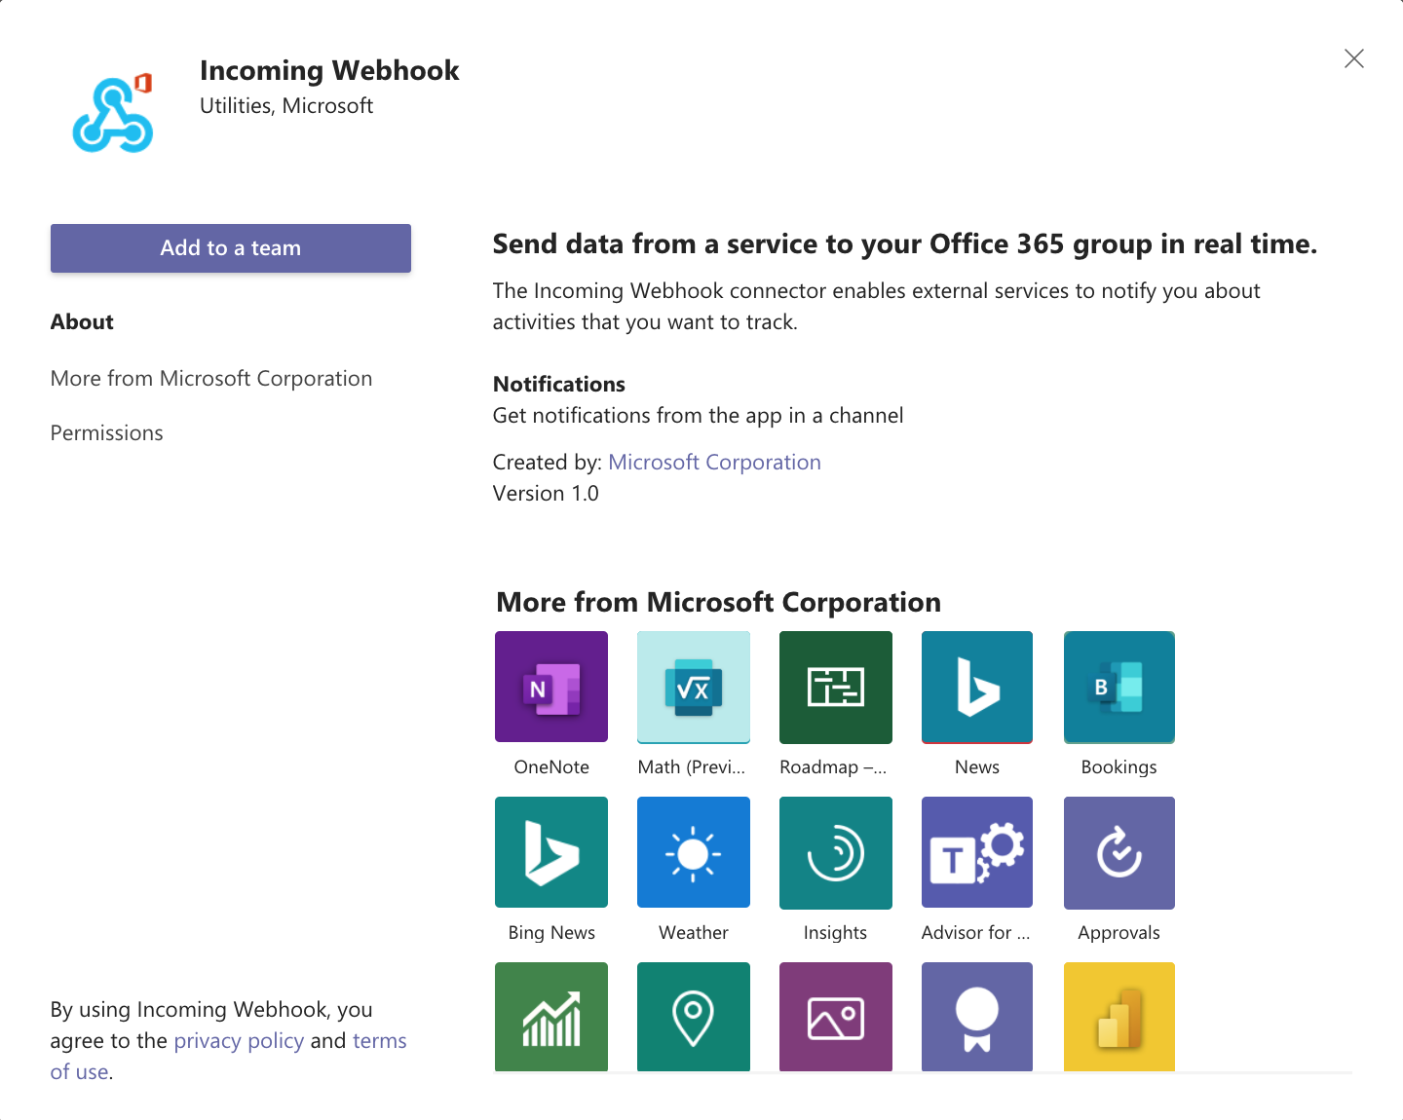Viewport: 1403px width, 1120px height.
Task: Select the Advisor for Teams icon
Action: click(x=977, y=852)
